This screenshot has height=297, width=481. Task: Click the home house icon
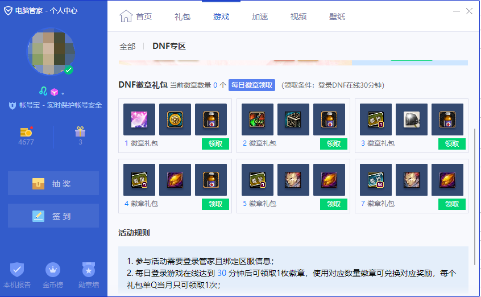126,16
